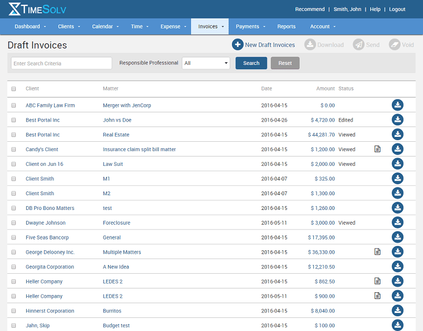
Task: Open the document icon for the $862.50 invoice
Action: 377,281
